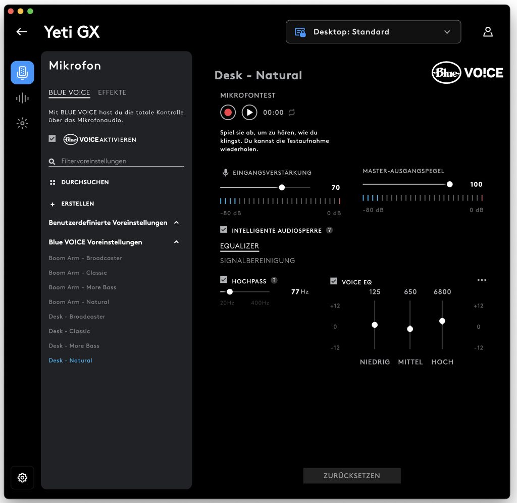Select Desk - Natural preset in list
This screenshot has height=503, width=517.
(x=70, y=361)
